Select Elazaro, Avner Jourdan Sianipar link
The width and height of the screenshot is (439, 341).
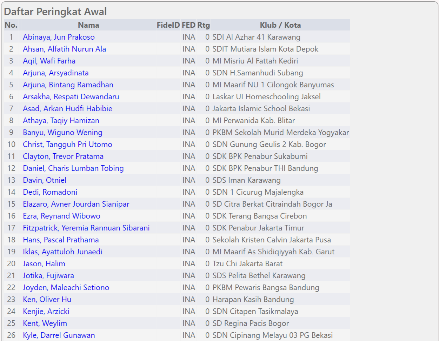tap(76, 204)
